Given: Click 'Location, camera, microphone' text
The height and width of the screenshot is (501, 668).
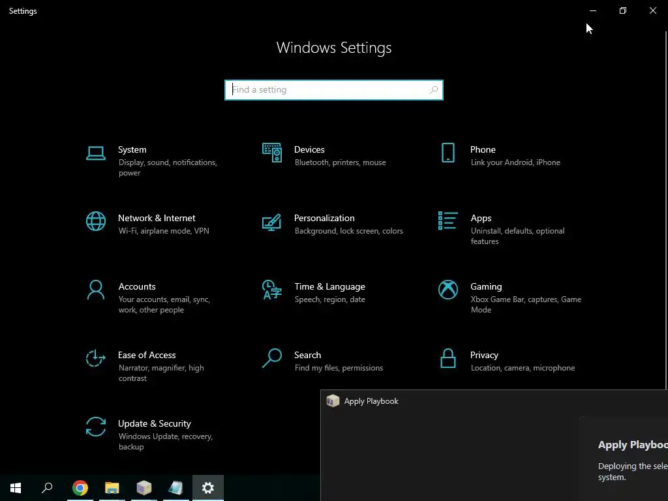Looking at the screenshot, I should 523,368.
